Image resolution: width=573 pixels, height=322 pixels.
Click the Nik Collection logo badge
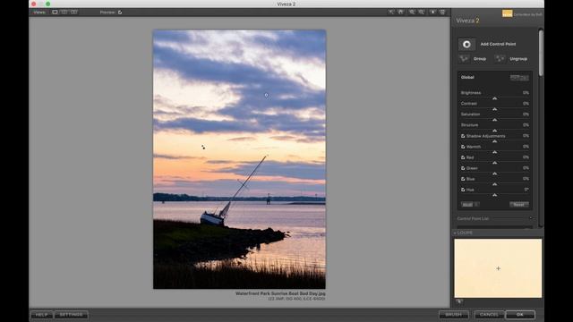(507, 14)
